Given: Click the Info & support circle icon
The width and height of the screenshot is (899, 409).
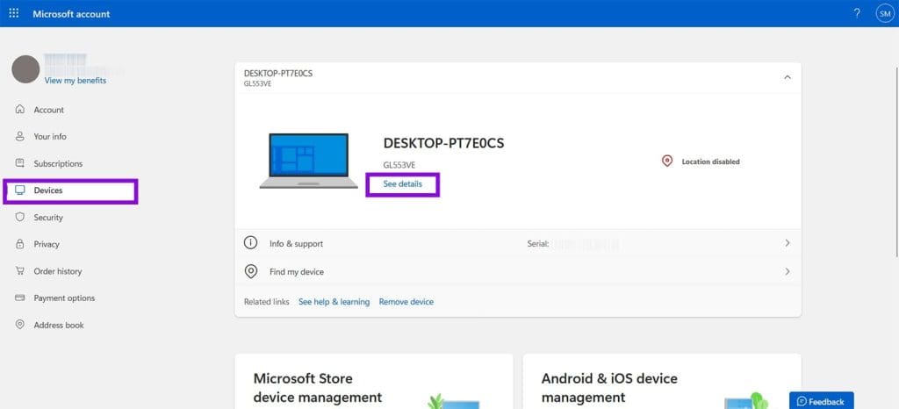Looking at the screenshot, I should pos(250,243).
